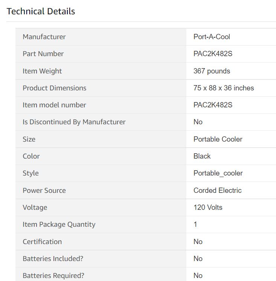The height and width of the screenshot is (281, 276).
Task: Select the Item model number label
Action: coord(54,105)
